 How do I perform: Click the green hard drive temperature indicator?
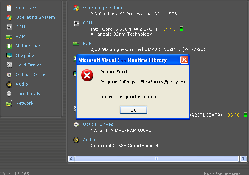click(246, 115)
